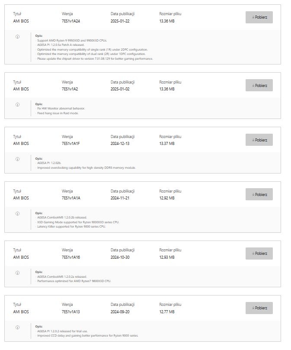The height and width of the screenshot is (350, 291).
Task: Click the "Improved CCD delay" description line
Action: [x=87, y=336]
